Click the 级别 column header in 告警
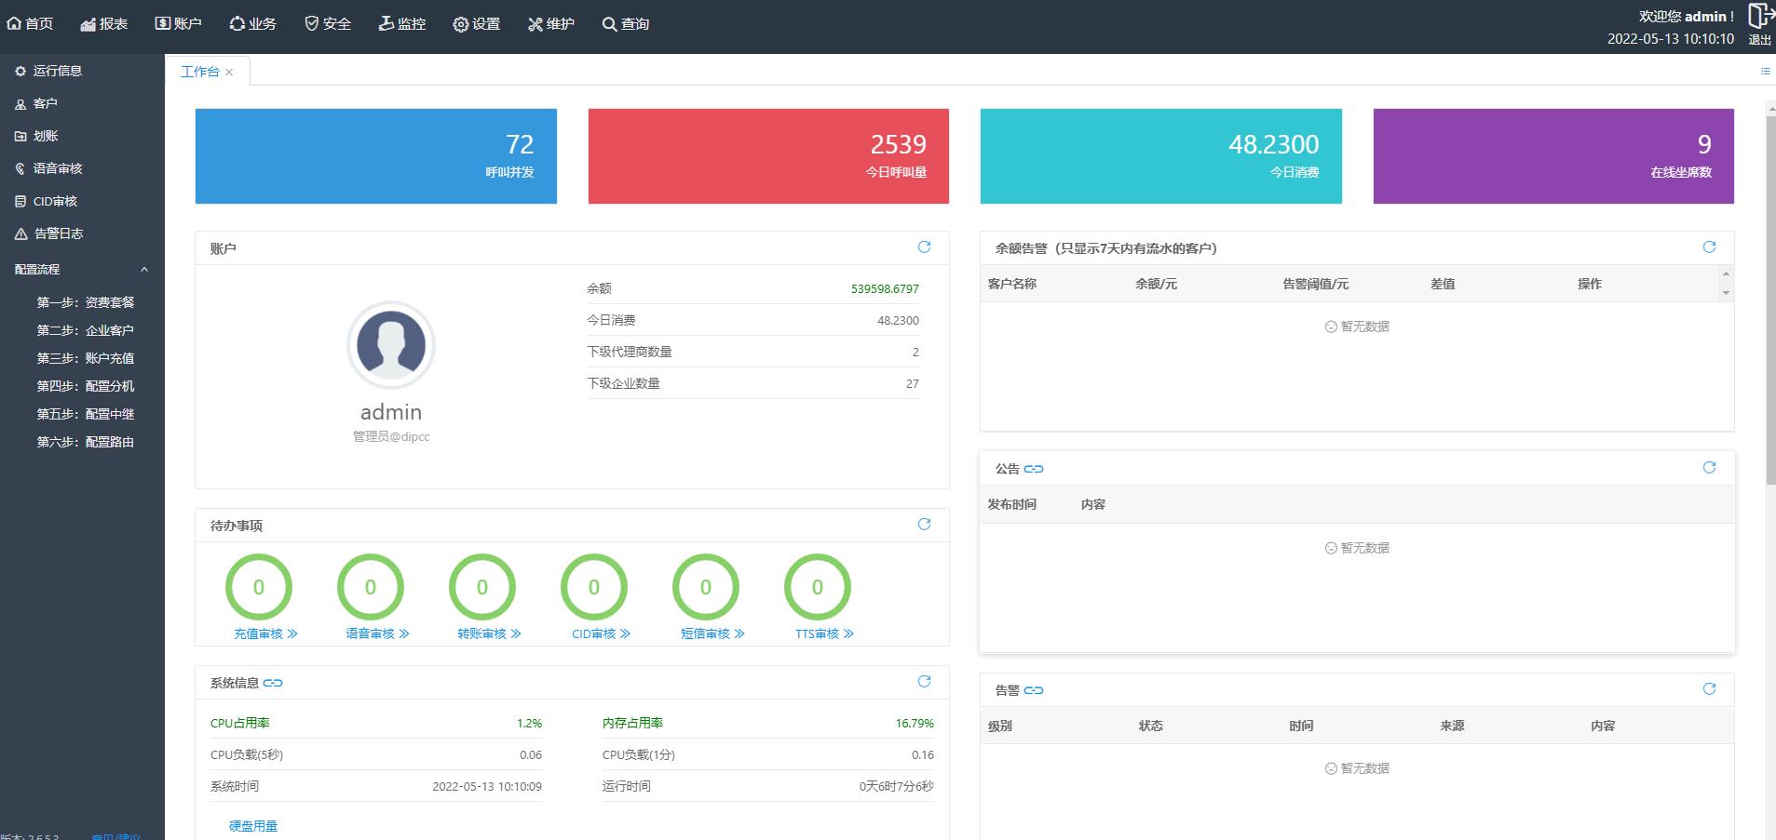Screen dimensions: 1776x840 click(x=1000, y=726)
